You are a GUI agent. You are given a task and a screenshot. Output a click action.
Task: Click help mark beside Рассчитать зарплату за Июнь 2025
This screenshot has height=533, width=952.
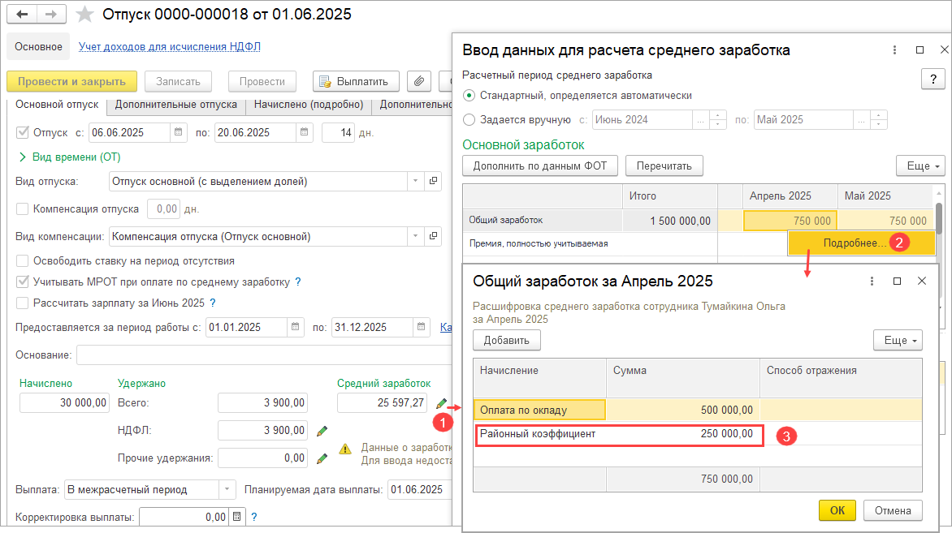click(213, 303)
